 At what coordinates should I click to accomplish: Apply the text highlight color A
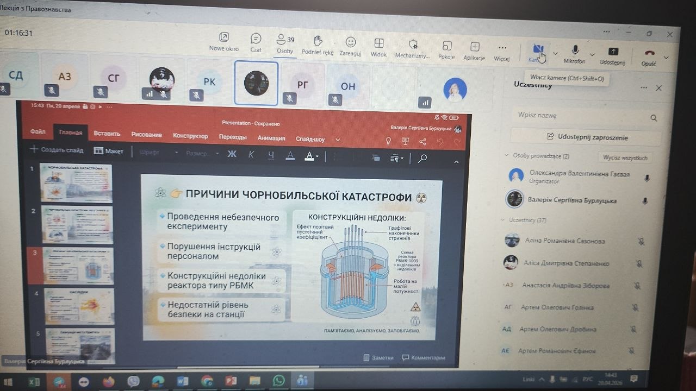click(290, 156)
